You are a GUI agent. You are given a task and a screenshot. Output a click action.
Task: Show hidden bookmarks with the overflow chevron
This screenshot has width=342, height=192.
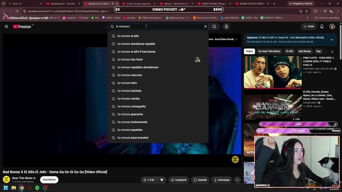point(308,18)
